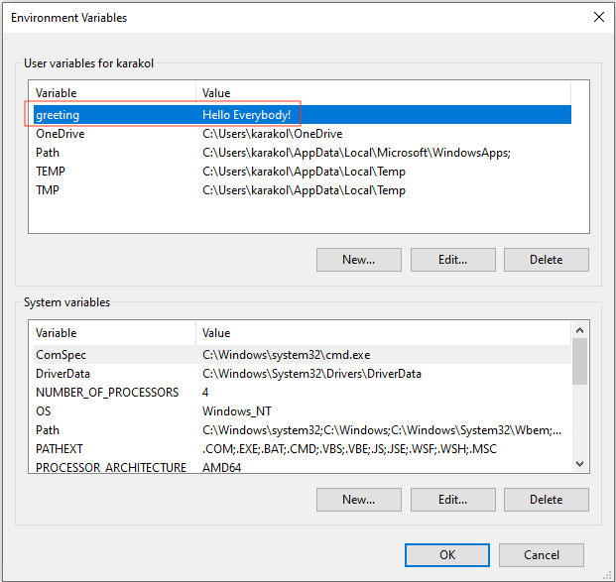The height and width of the screenshot is (582, 616).
Task: Select the user Path variable
Action: tap(303, 153)
